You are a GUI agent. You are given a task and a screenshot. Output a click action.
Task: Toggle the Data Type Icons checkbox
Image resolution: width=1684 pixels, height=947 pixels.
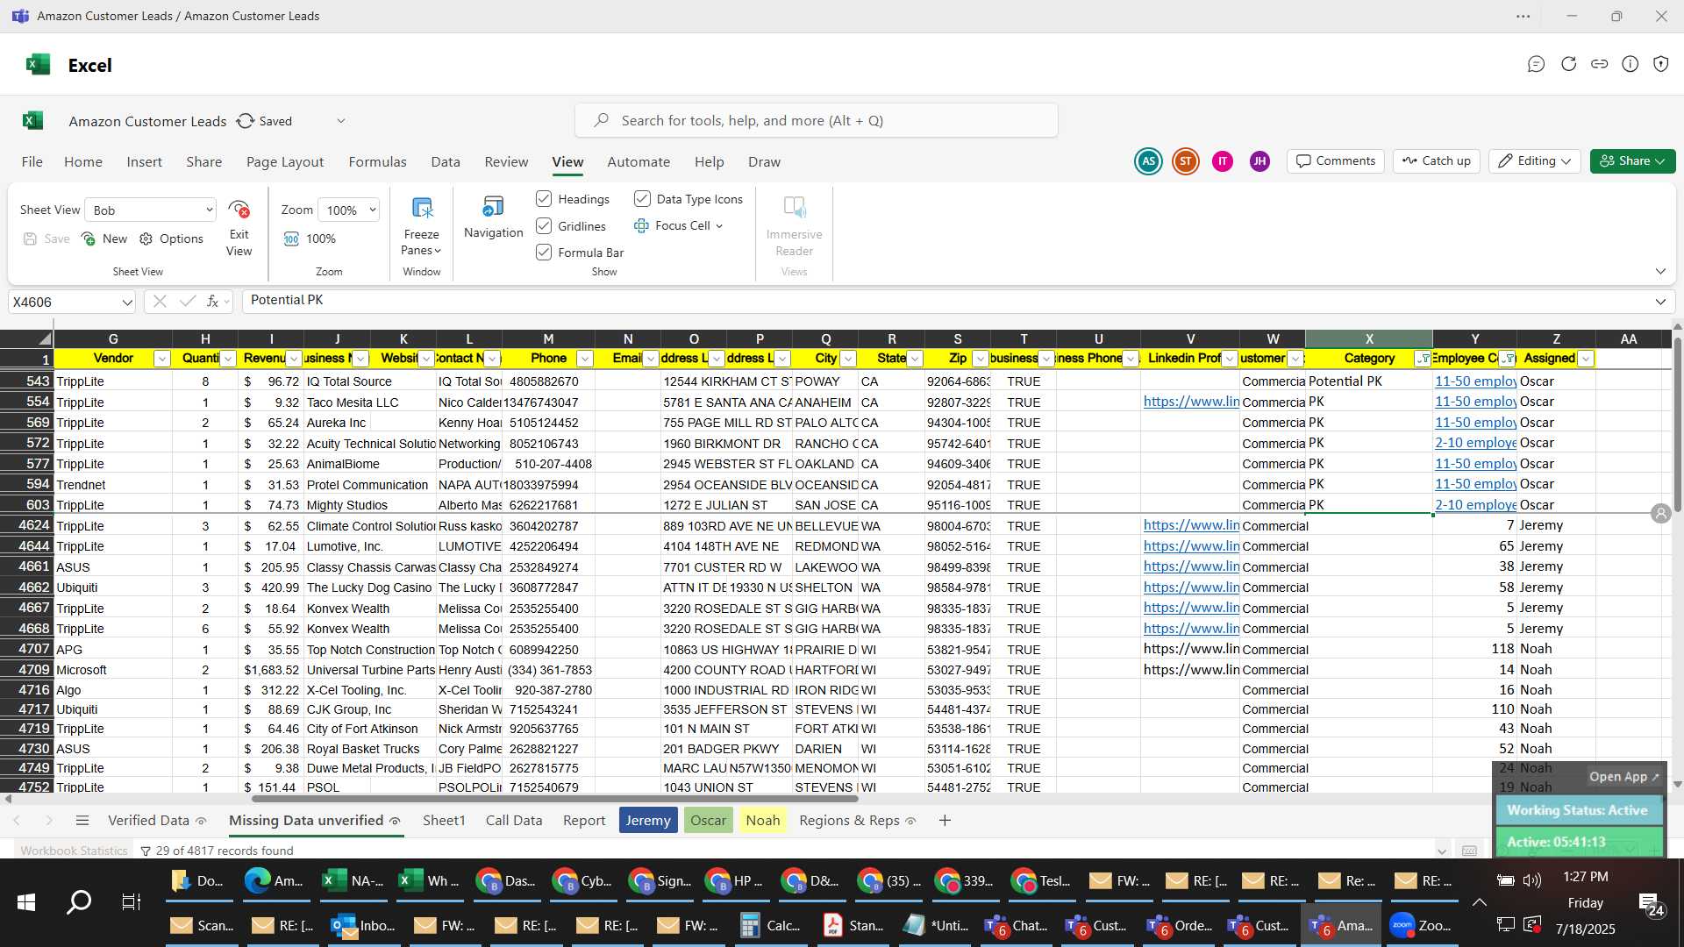click(x=642, y=199)
